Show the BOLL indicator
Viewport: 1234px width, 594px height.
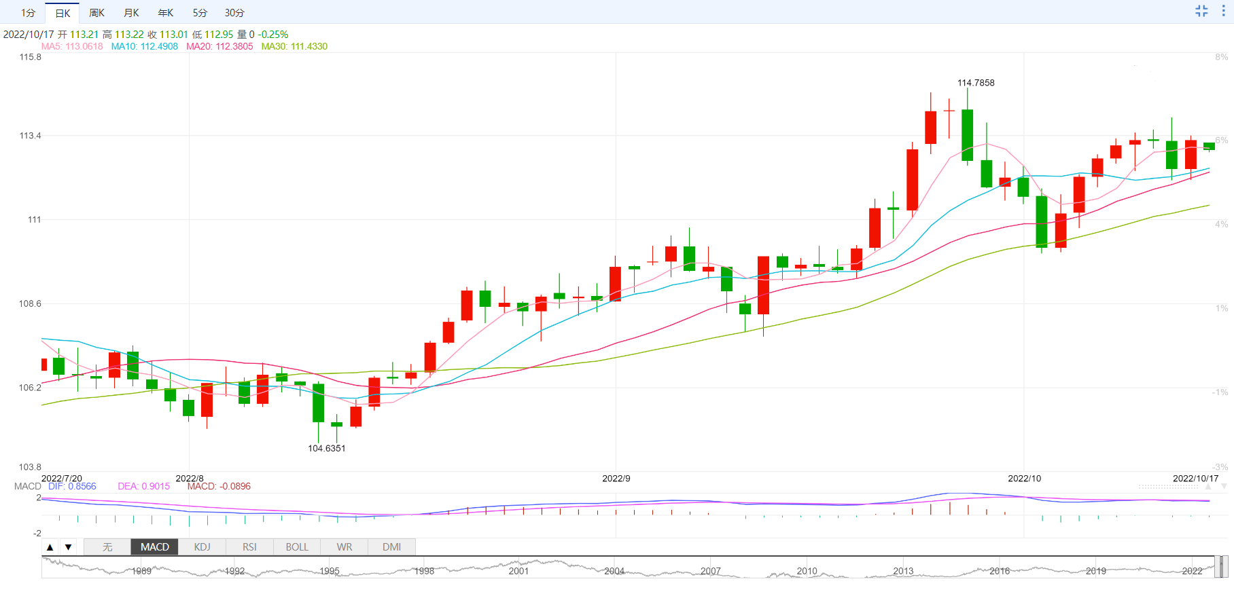point(297,547)
